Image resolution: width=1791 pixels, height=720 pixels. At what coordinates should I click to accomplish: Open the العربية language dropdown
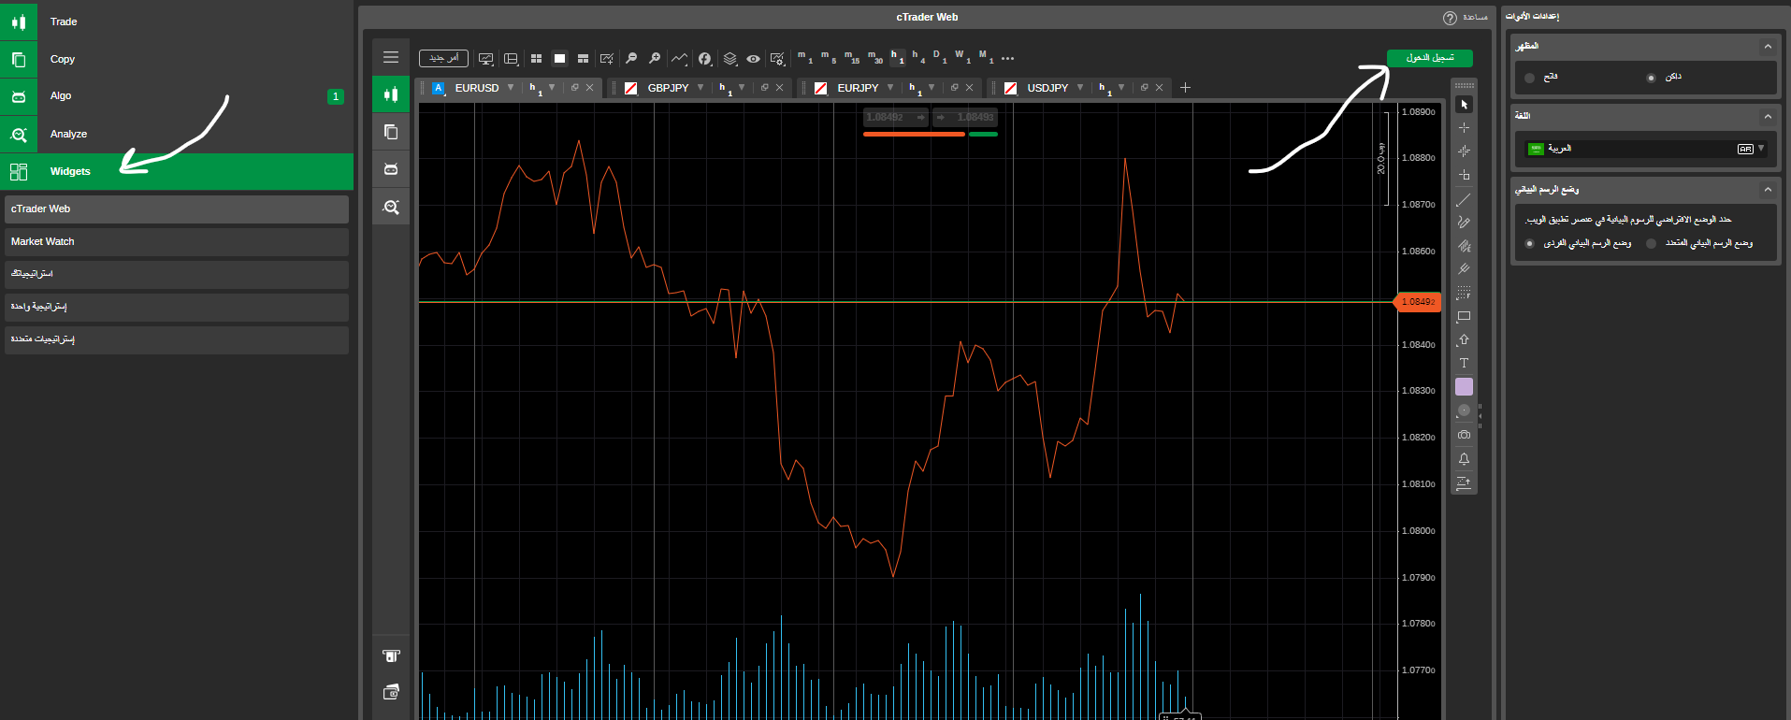(x=1645, y=149)
